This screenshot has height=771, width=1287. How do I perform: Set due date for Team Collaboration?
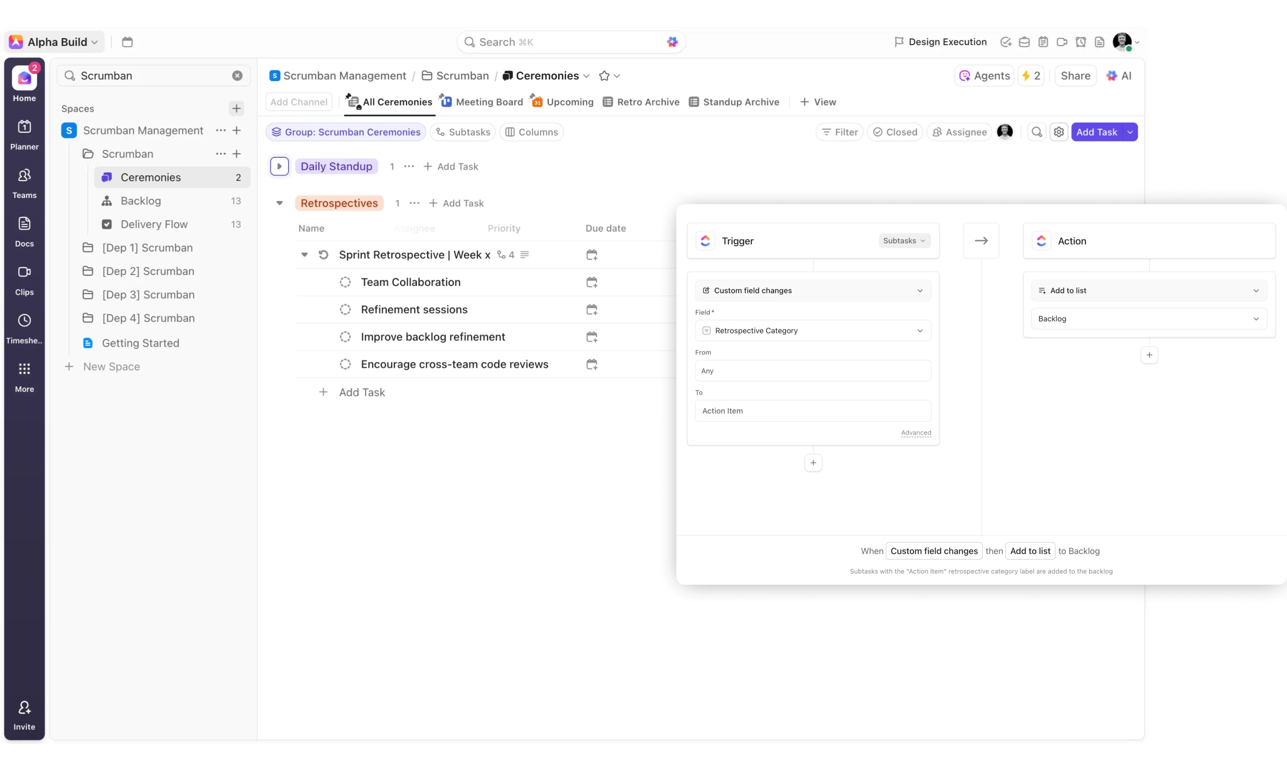591,282
